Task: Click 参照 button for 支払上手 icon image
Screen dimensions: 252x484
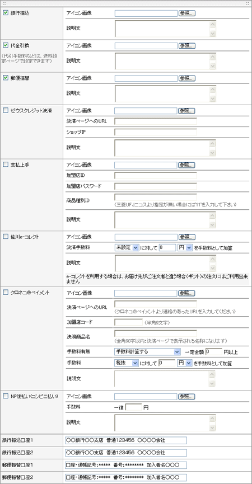Action: [187, 165]
